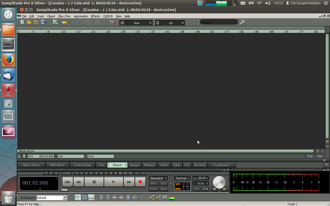Save the project with floppy disk icon

point(43,22)
